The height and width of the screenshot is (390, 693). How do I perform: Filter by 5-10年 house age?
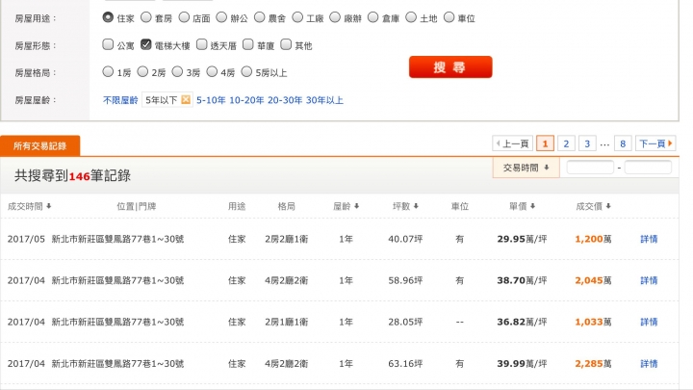[x=211, y=100]
